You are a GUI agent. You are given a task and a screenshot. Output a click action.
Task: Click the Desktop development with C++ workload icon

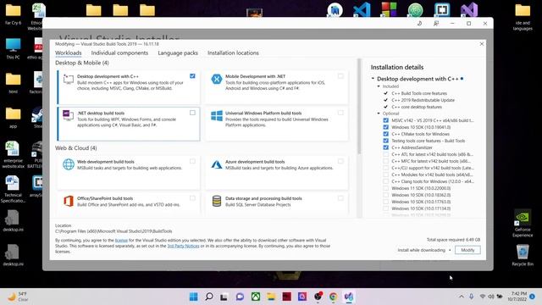pos(69,80)
